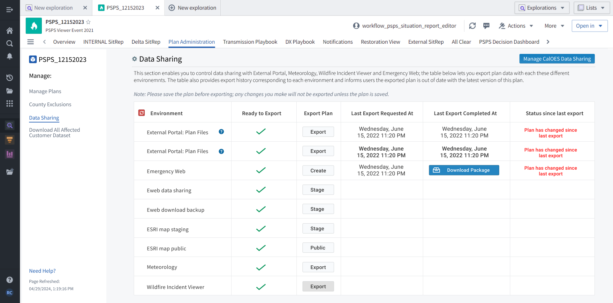Open Transmission Playbook tab
Screen dimensions: 613x303
coord(250,42)
